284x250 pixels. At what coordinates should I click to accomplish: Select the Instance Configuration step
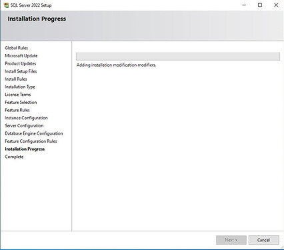(x=26, y=118)
